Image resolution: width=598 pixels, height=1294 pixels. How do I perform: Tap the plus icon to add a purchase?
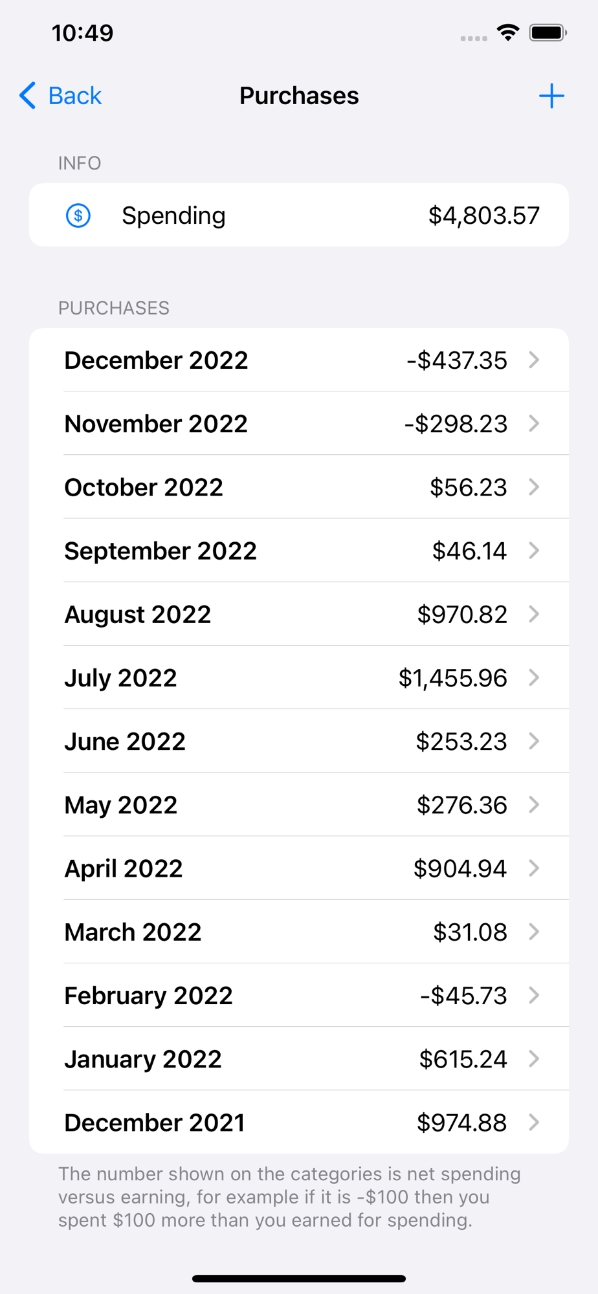[x=551, y=96]
